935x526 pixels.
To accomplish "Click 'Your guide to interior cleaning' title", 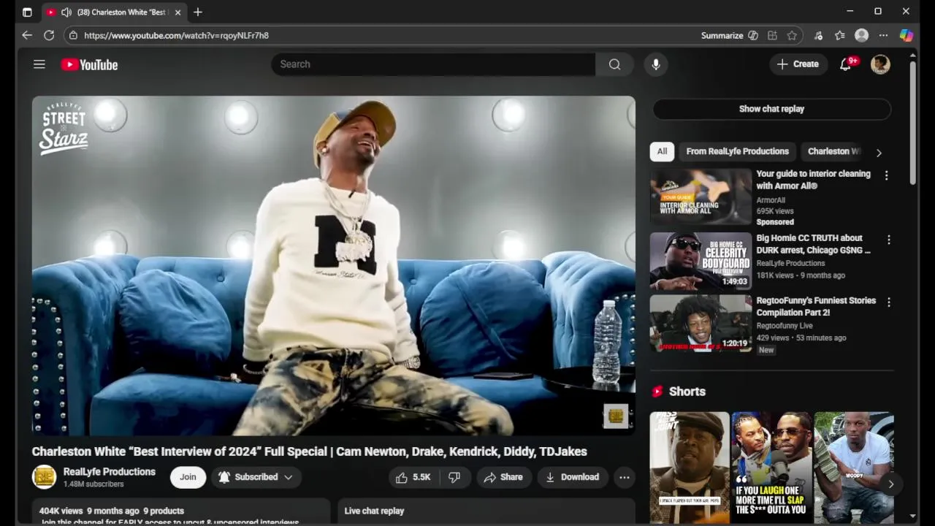I will pos(813,180).
